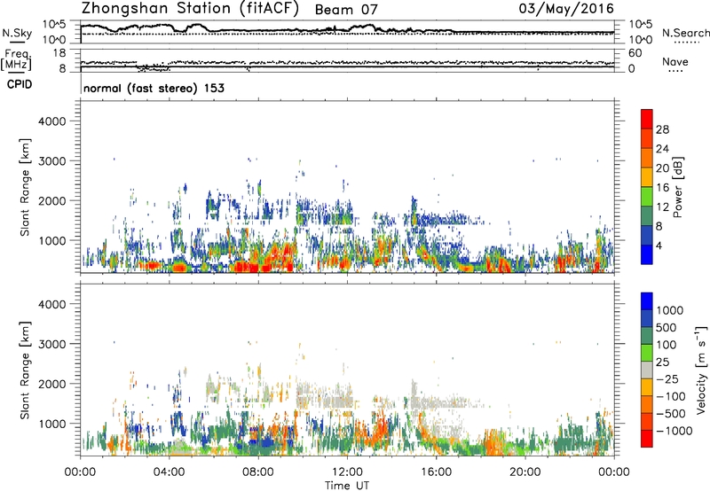This screenshot has width=710, height=491.
Task: Click the "Zhongshan Station (fitACF)" title
Action: 190,9
